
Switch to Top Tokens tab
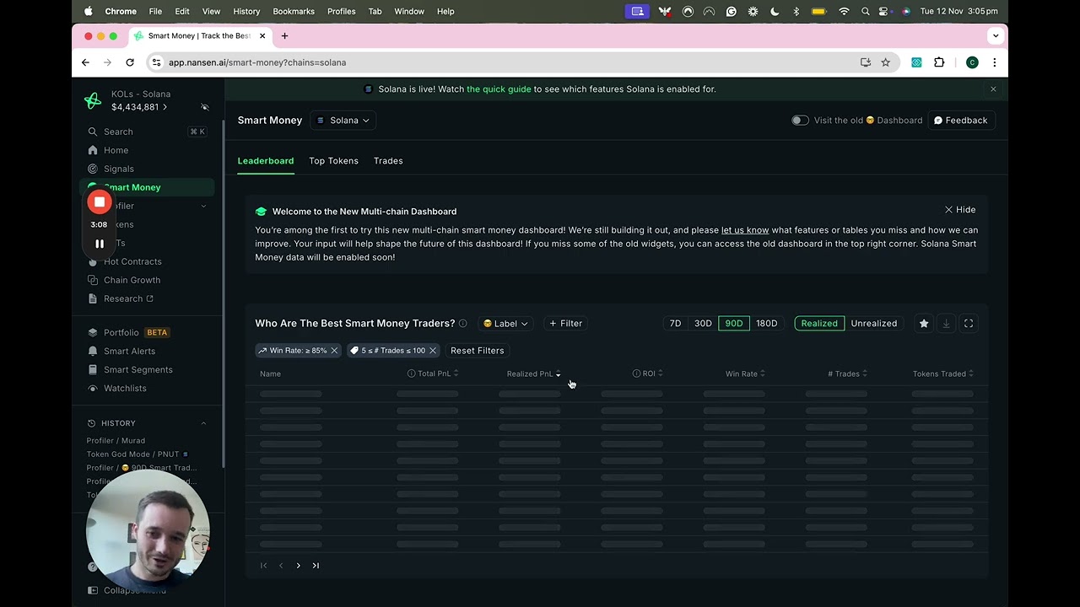pyautogui.click(x=333, y=161)
